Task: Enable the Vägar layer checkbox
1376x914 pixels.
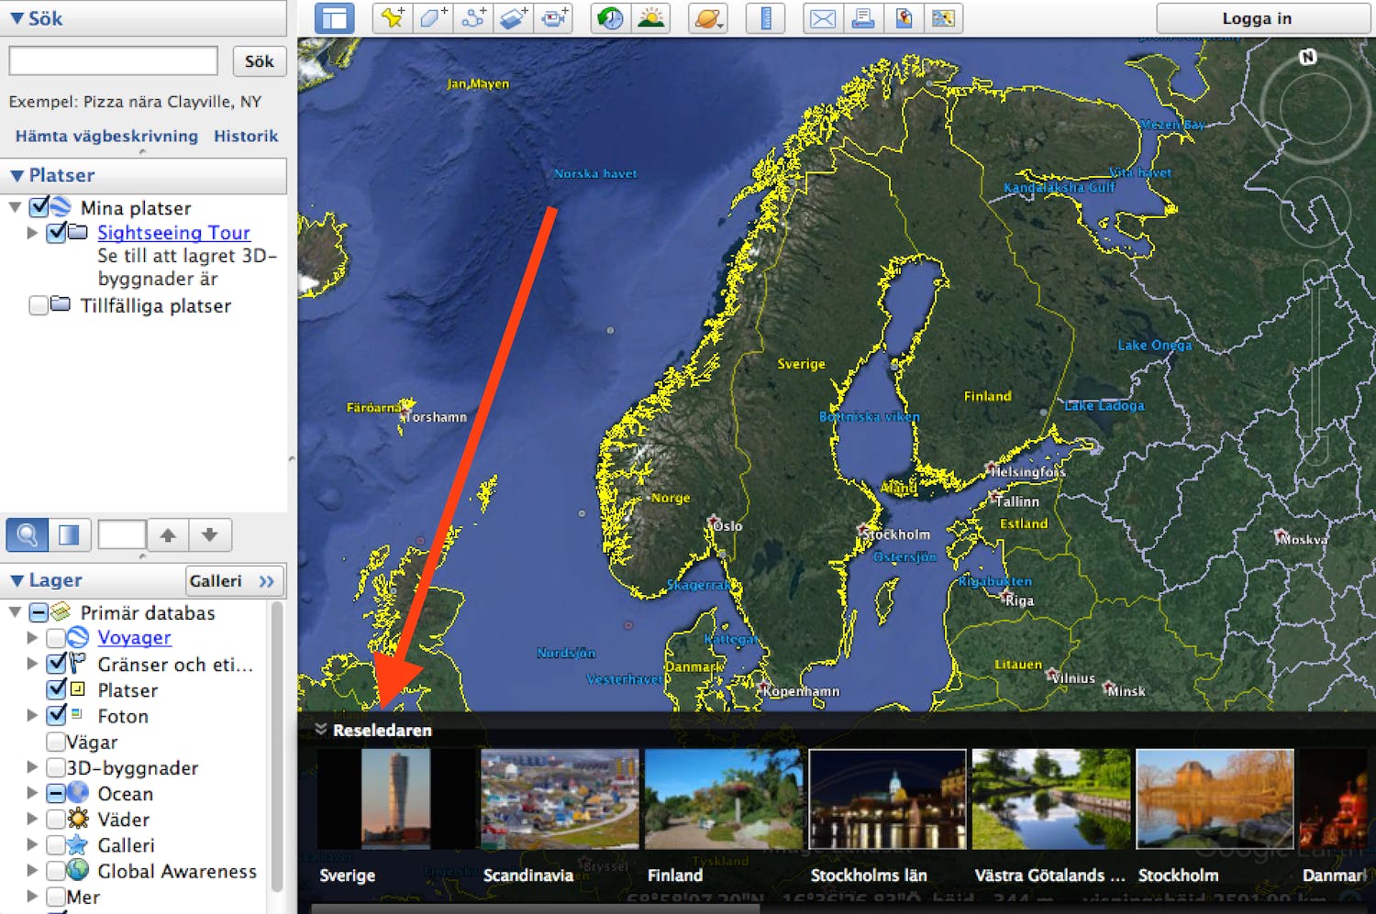Action: coord(56,742)
